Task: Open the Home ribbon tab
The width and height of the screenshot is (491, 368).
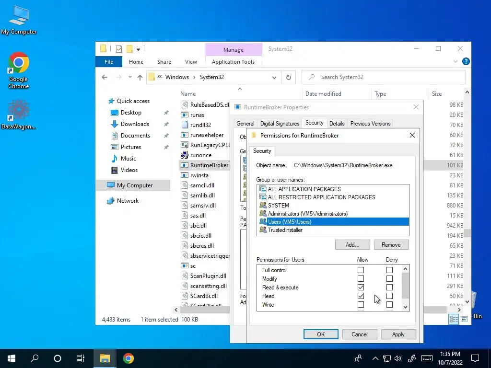Action: click(136, 62)
